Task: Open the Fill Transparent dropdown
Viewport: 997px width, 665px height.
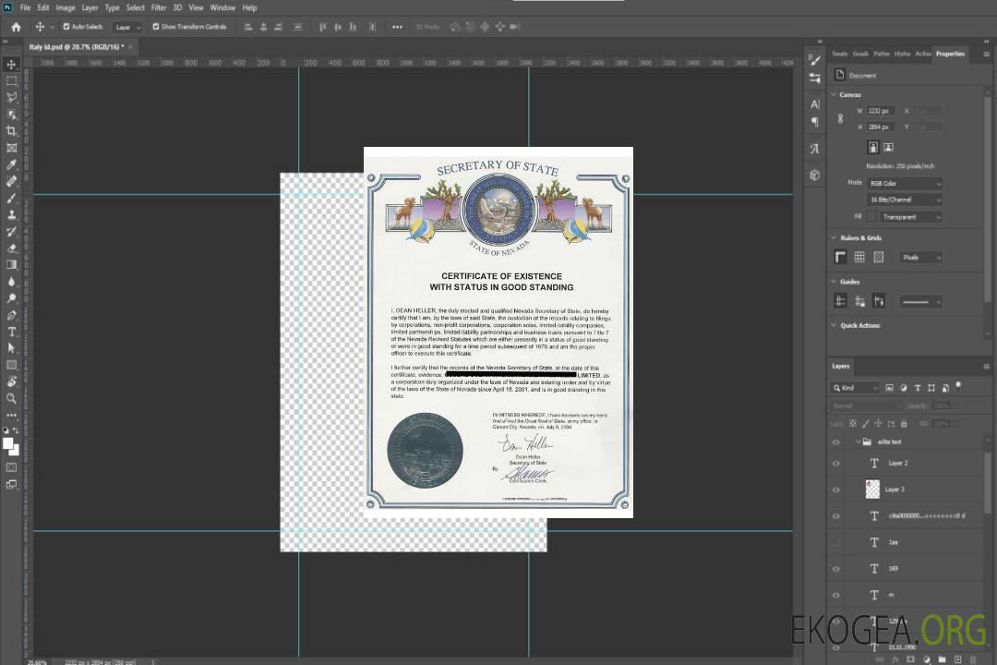Action: pyautogui.click(x=910, y=217)
